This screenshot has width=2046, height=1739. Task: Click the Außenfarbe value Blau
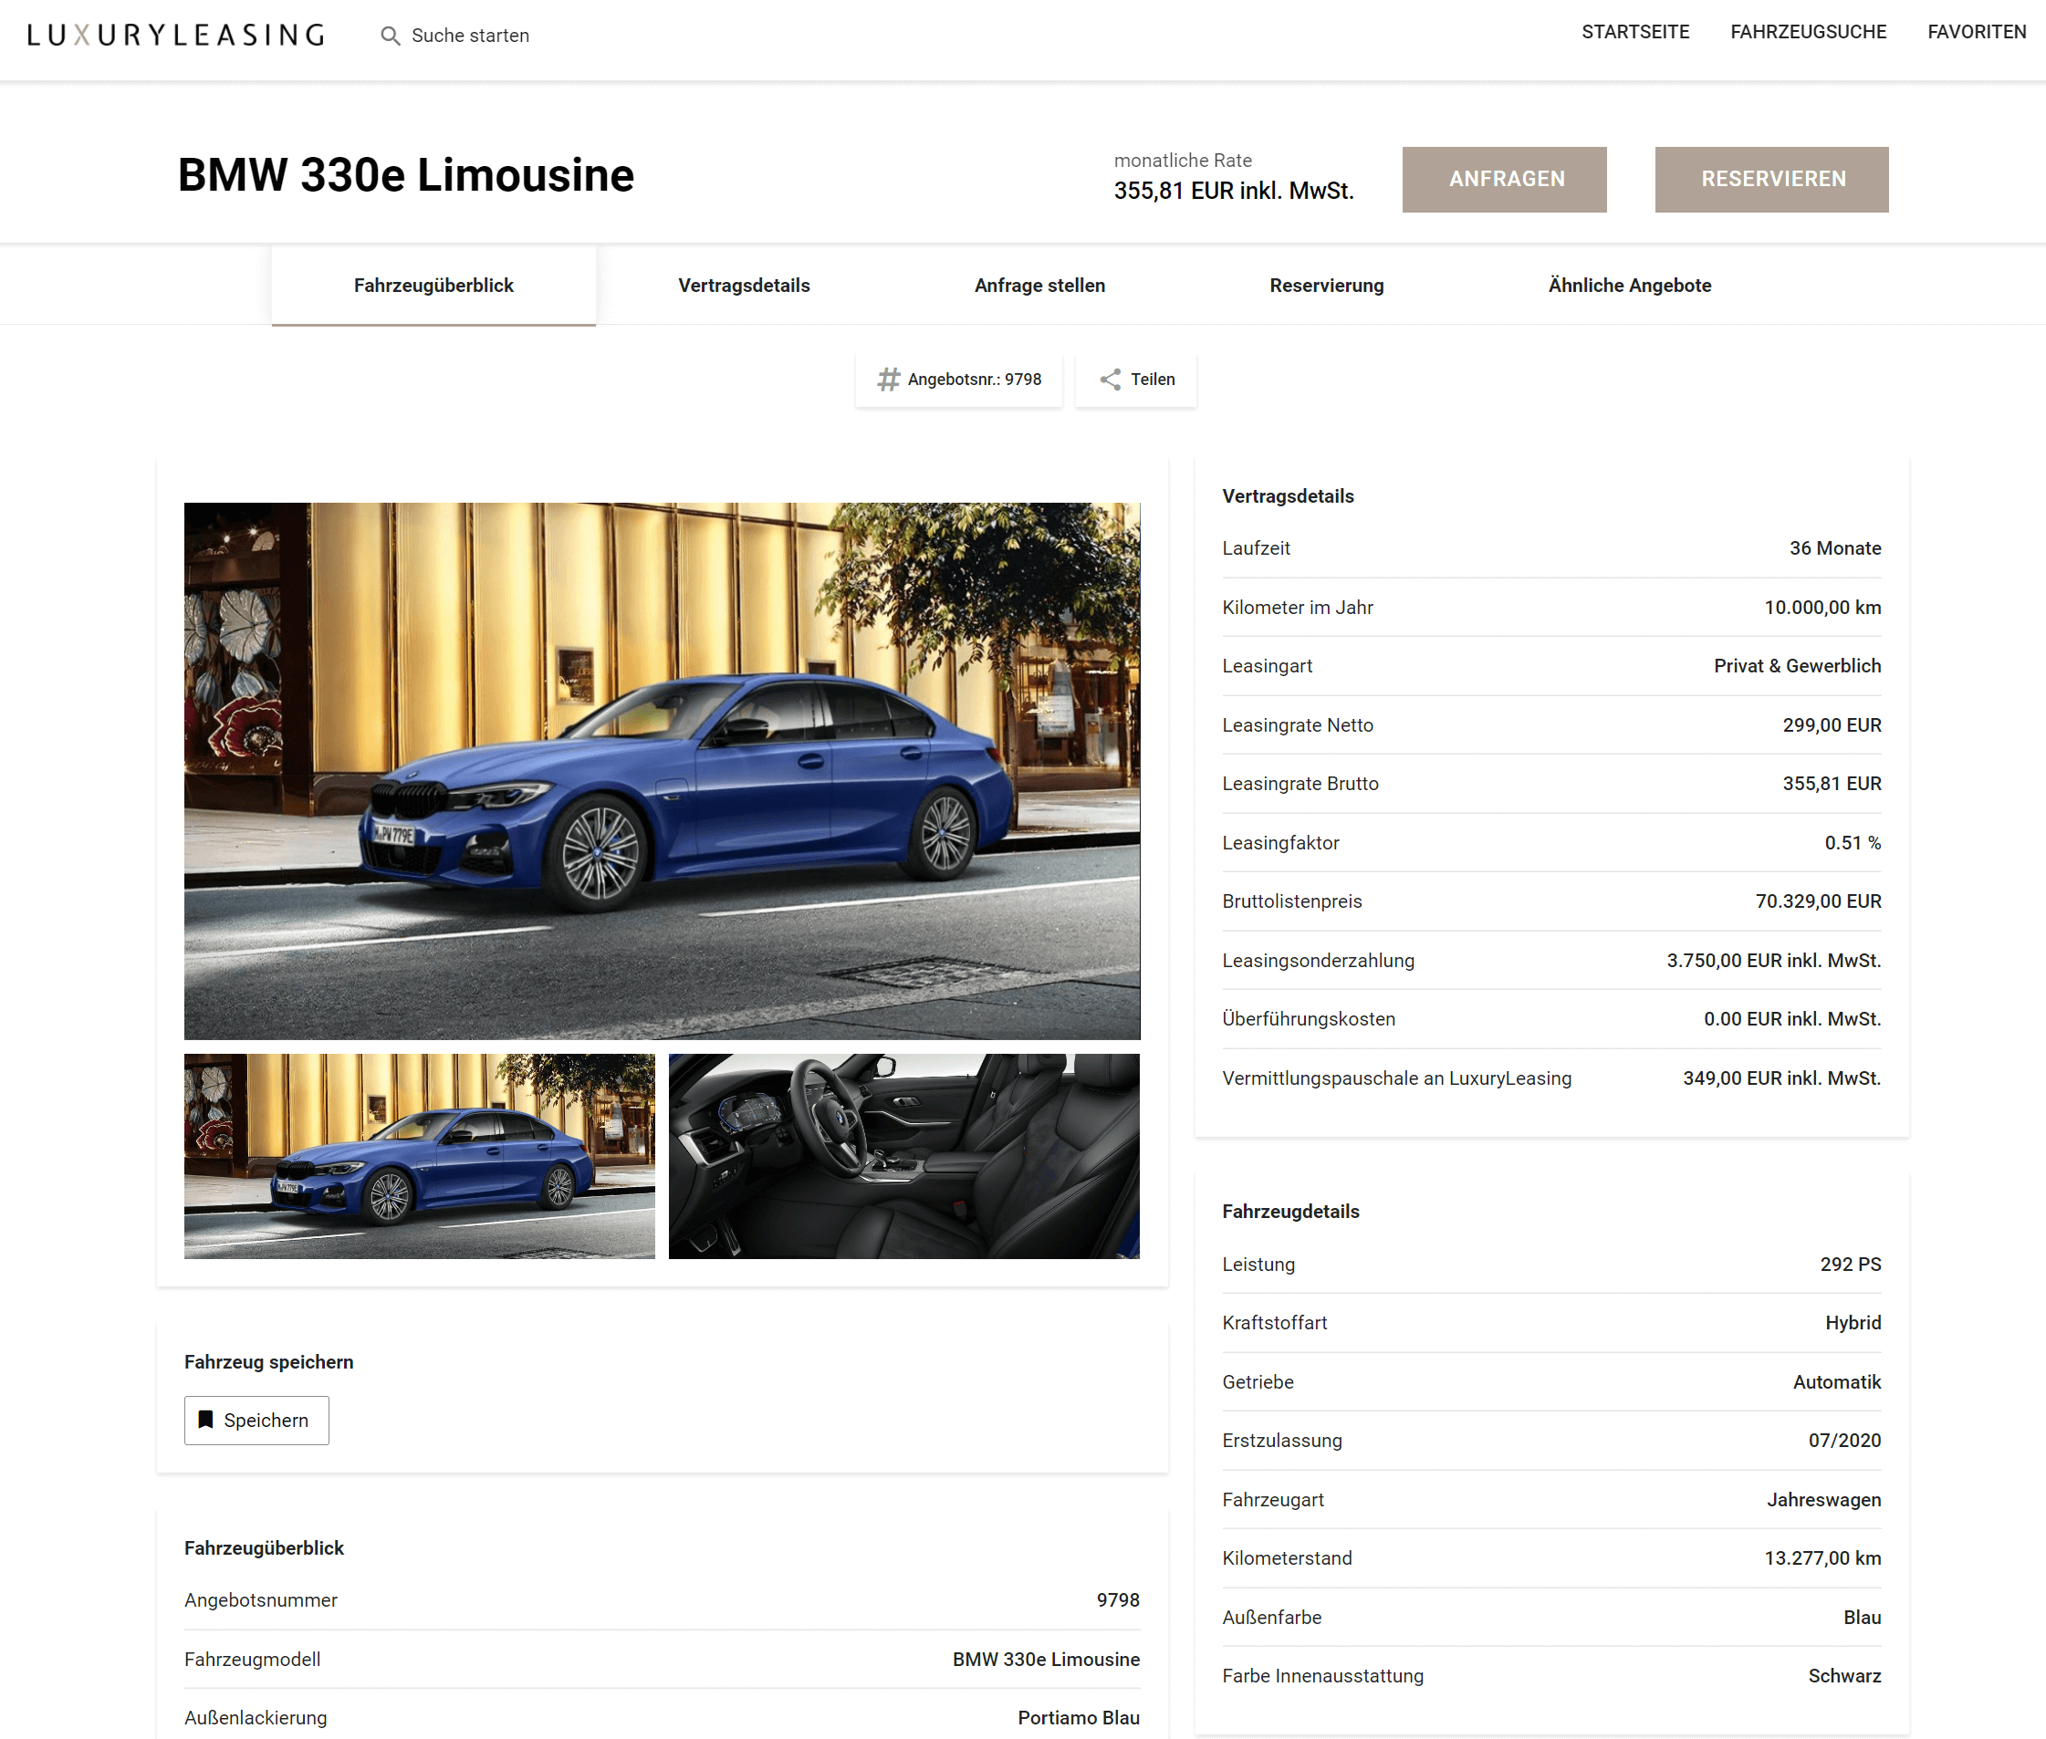pos(1862,1617)
